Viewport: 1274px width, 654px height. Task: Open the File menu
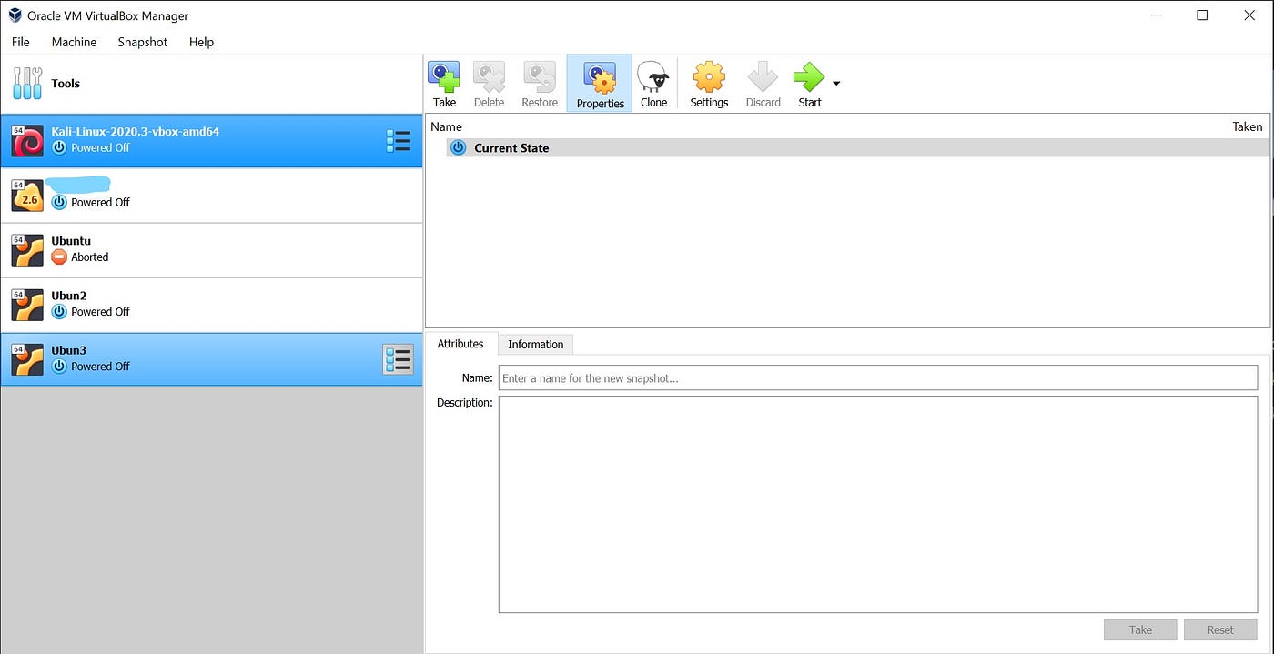[21, 42]
